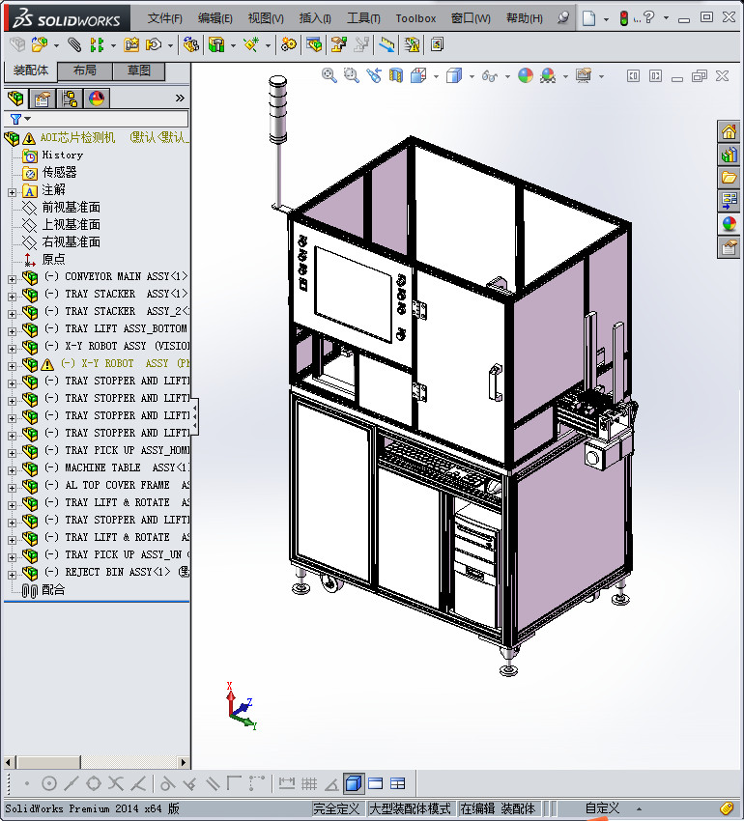Toggle the shaded model view button
Image resolution: width=744 pixels, height=821 pixels.
click(x=353, y=784)
